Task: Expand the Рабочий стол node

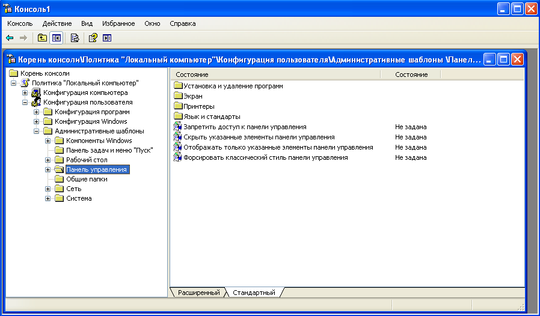Action: point(48,160)
